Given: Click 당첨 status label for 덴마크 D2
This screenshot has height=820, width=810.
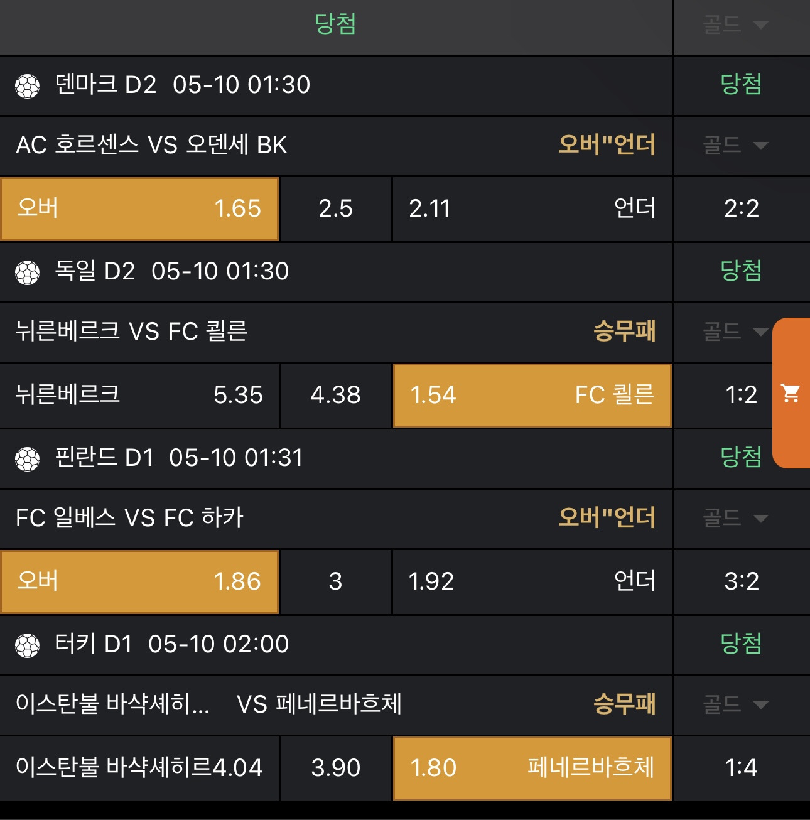Looking at the screenshot, I should [741, 84].
